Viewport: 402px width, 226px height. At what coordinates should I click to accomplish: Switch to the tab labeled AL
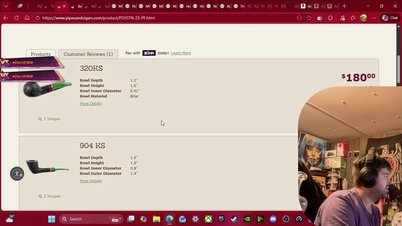(x=225, y=6)
